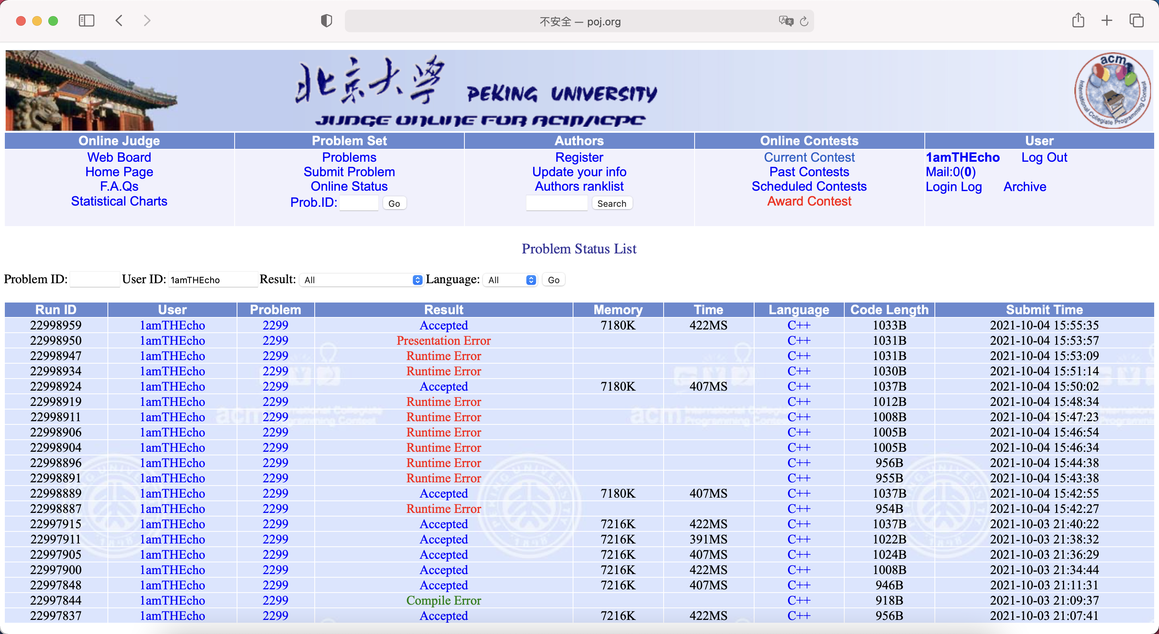Show tab overview icon
1159x634 pixels.
1136,21
